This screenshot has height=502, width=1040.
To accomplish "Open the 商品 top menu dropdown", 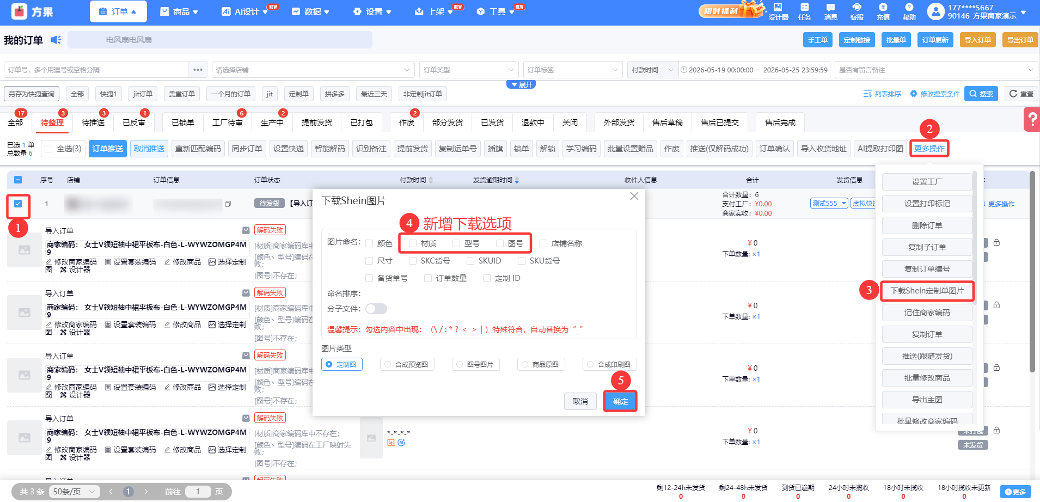I will click(179, 11).
